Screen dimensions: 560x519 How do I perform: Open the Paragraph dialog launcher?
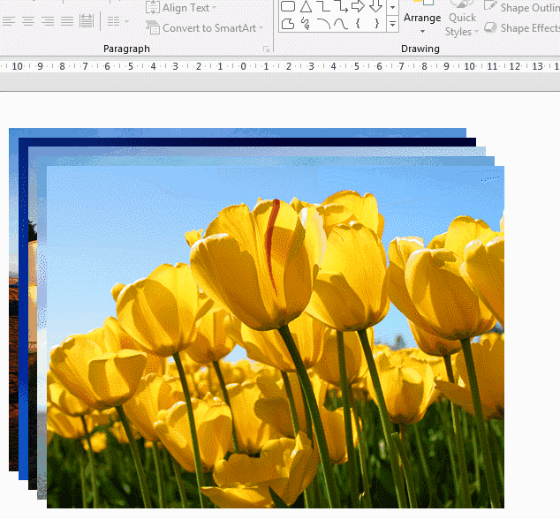266,49
